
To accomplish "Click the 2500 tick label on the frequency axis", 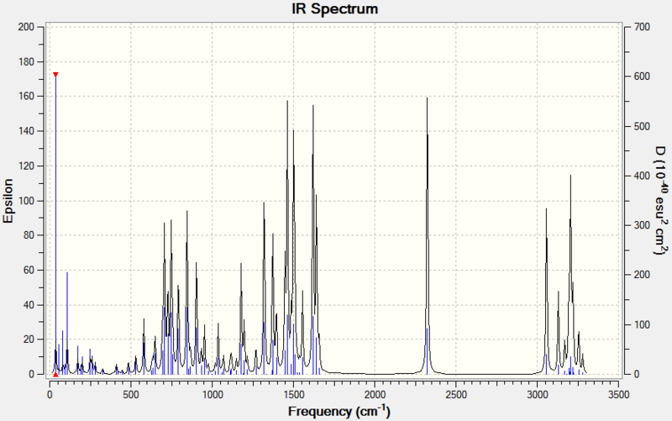I will pos(455,394).
